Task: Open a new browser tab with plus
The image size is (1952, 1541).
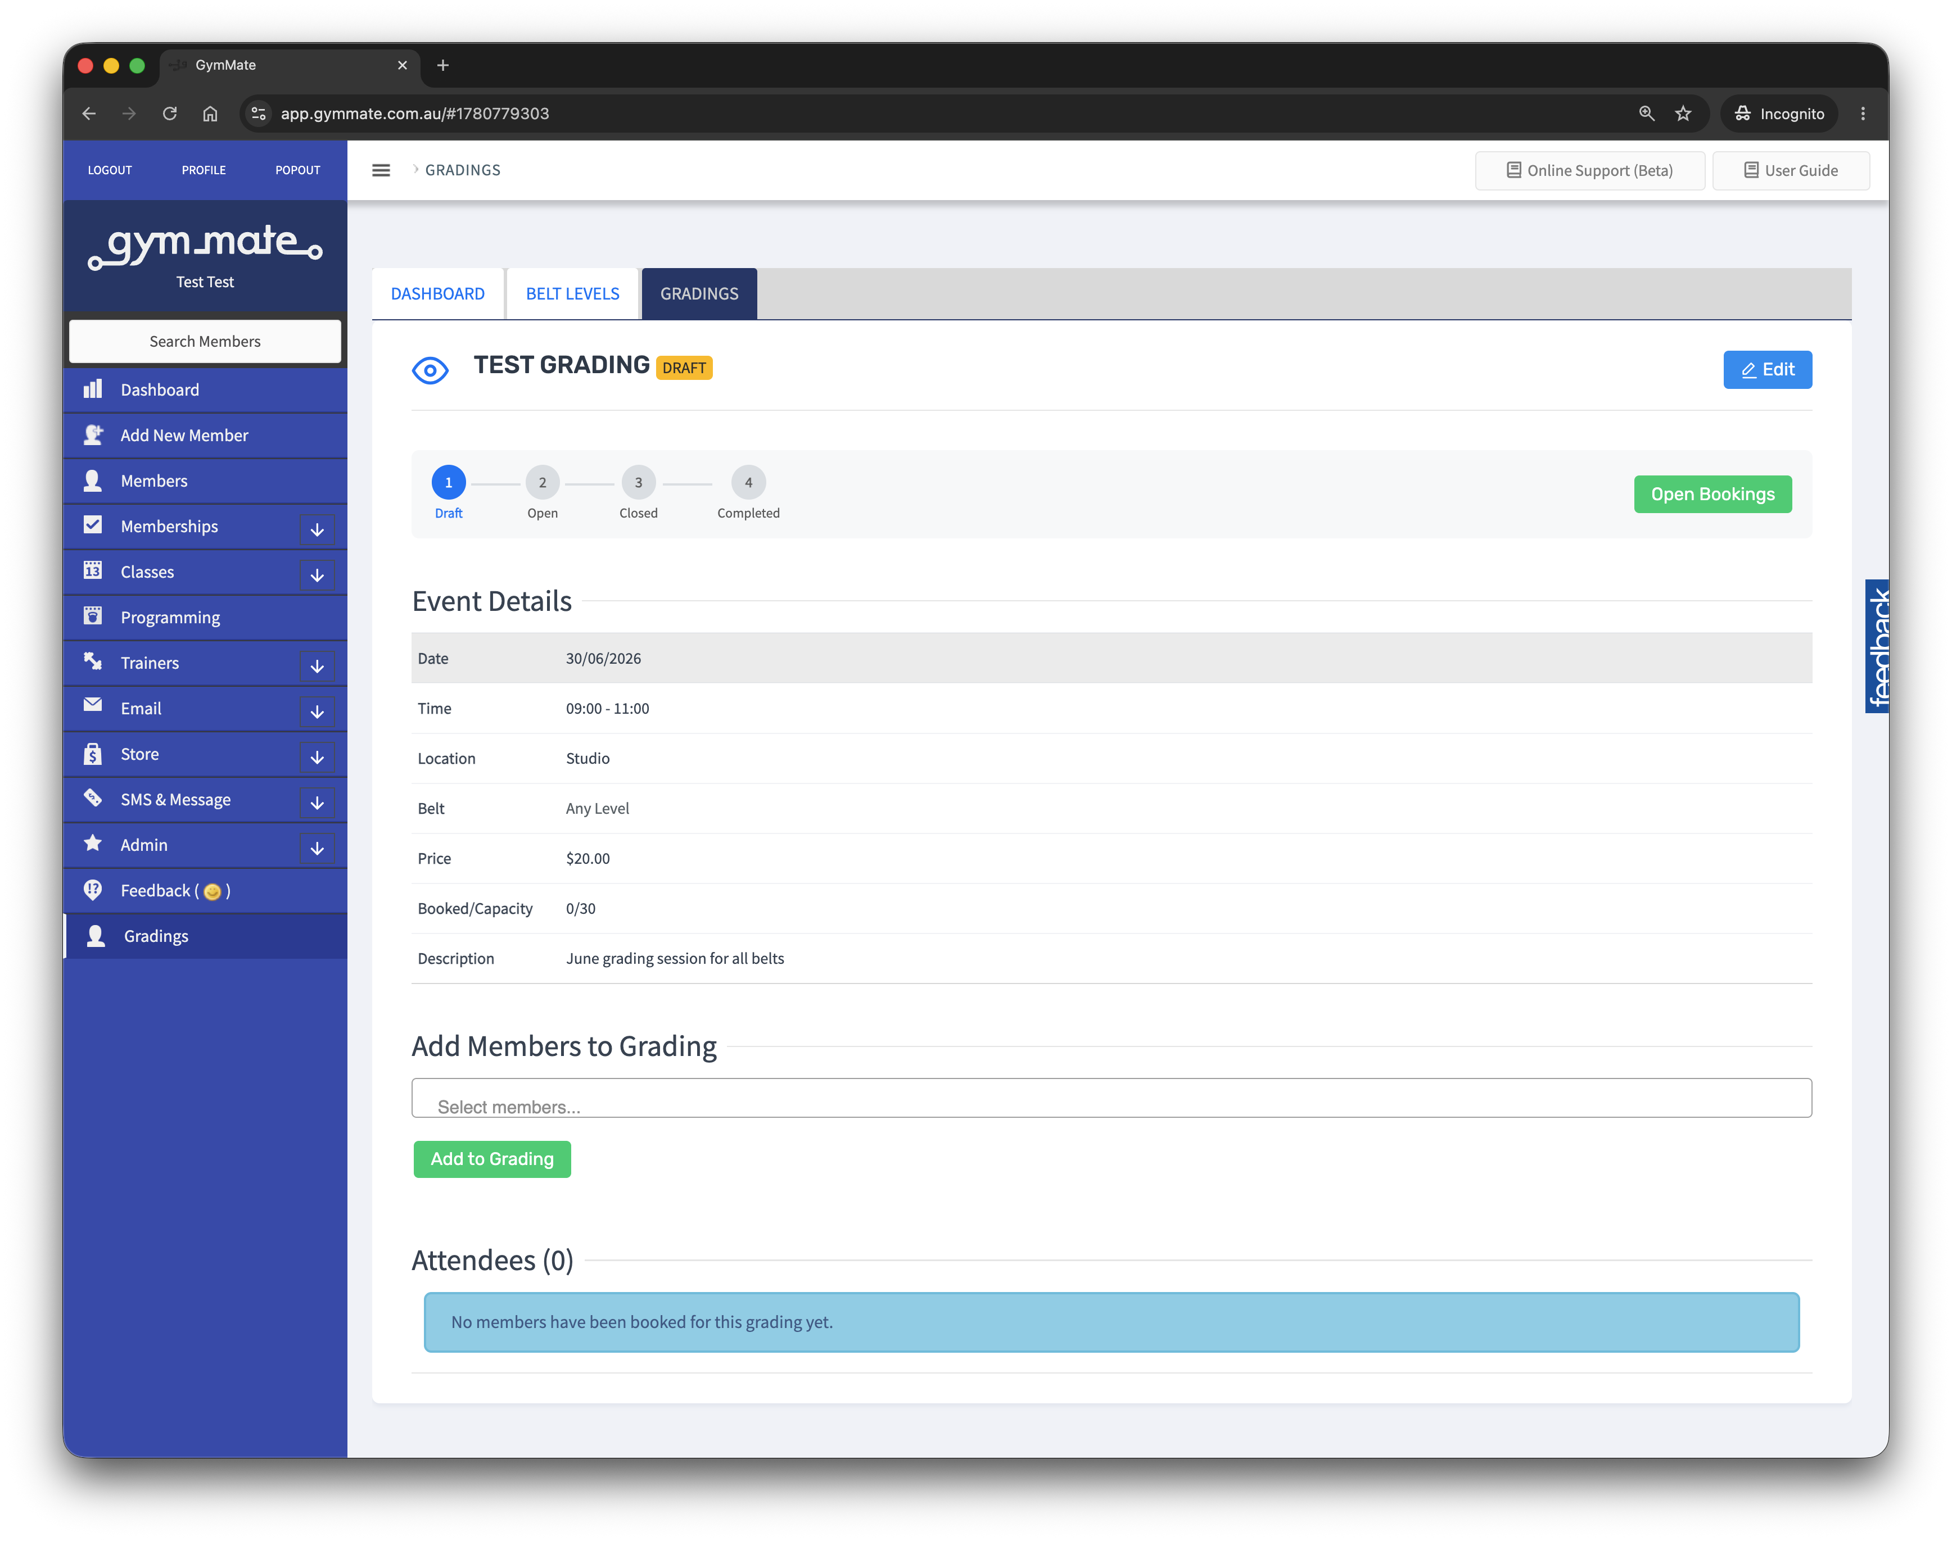Action: [443, 65]
